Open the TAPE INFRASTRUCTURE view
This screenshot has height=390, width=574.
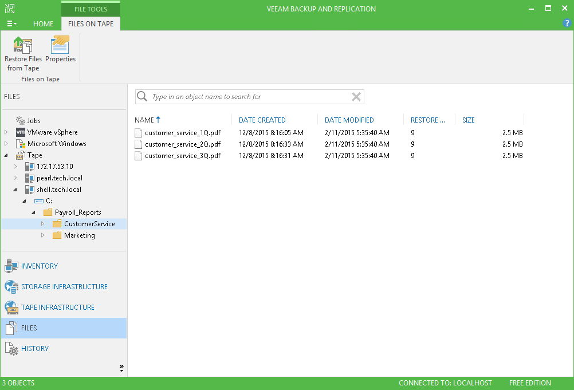[64, 308]
